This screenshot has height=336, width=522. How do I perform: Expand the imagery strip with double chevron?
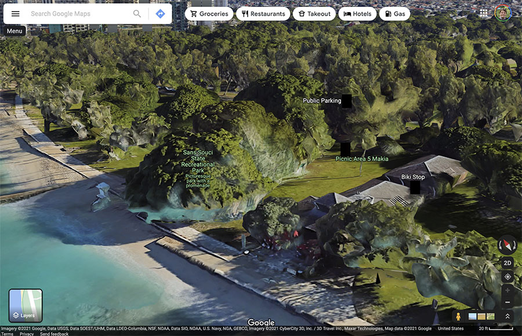[507, 316]
